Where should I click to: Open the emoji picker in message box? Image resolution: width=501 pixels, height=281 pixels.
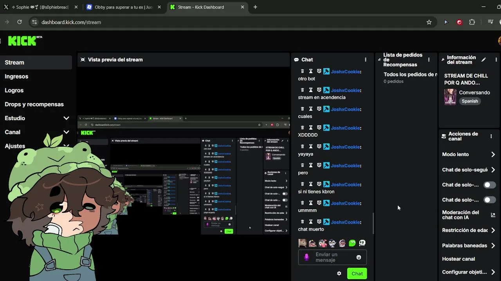tap(359, 257)
